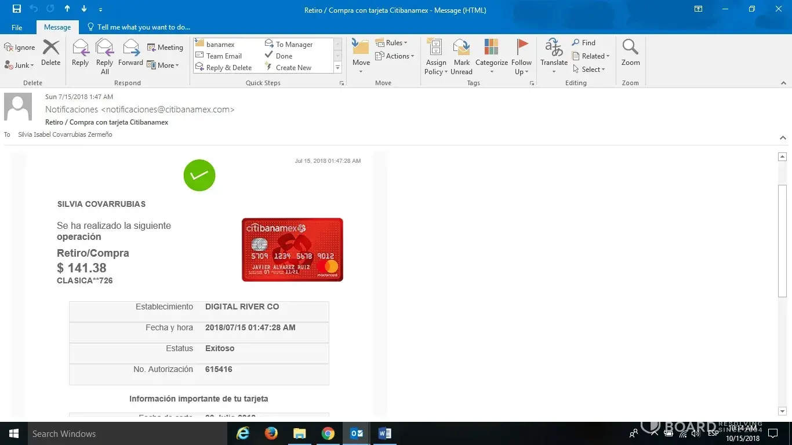Undo the last action in the title bar
Screen dimensions: 792x445
pyautogui.click(x=34, y=9)
